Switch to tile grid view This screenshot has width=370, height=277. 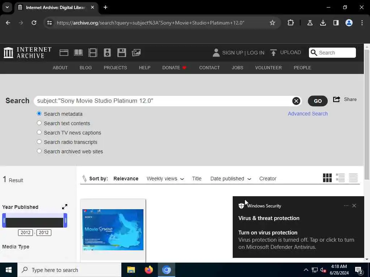click(327, 178)
